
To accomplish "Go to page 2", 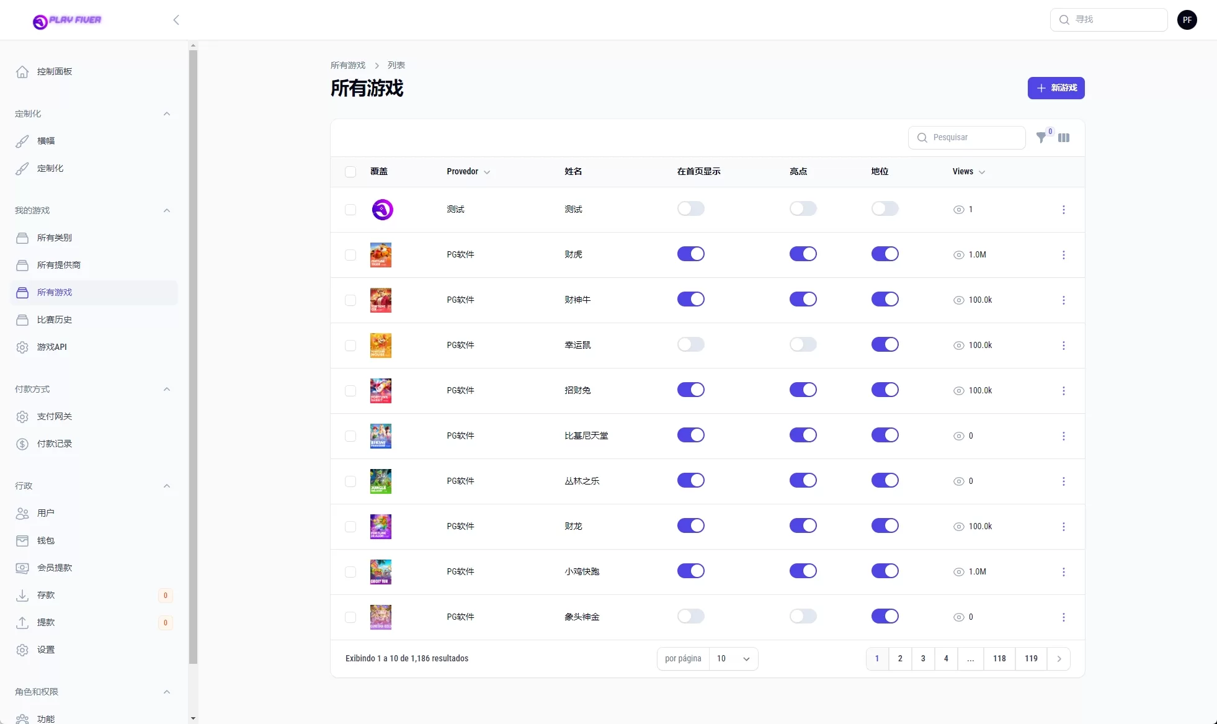I will pos(900,659).
